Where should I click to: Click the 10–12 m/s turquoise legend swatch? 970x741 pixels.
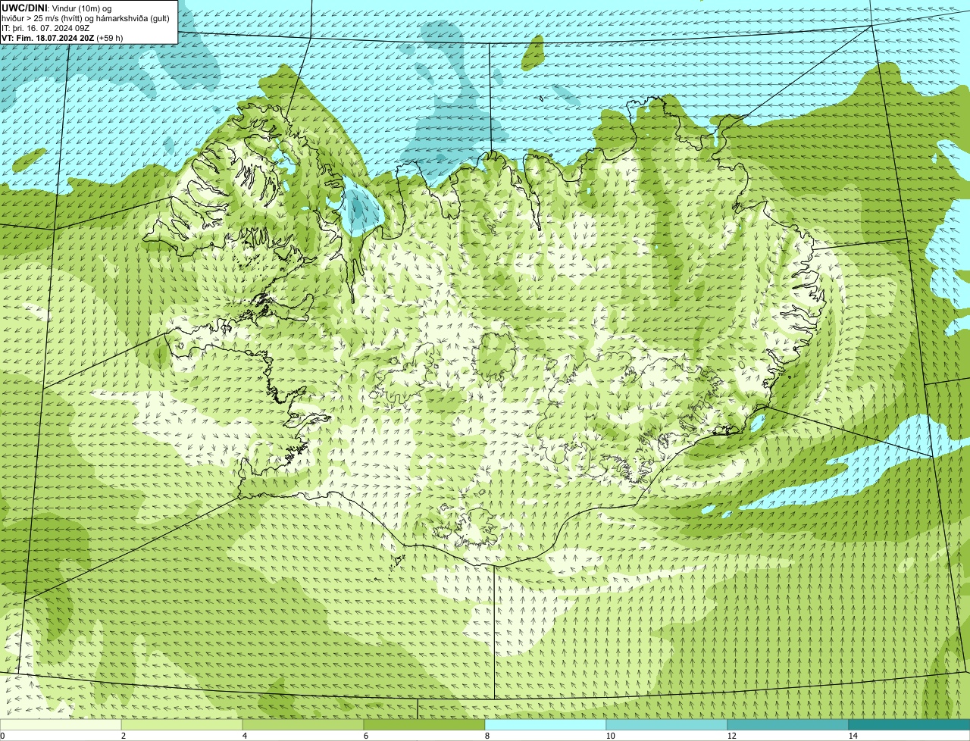click(667, 724)
